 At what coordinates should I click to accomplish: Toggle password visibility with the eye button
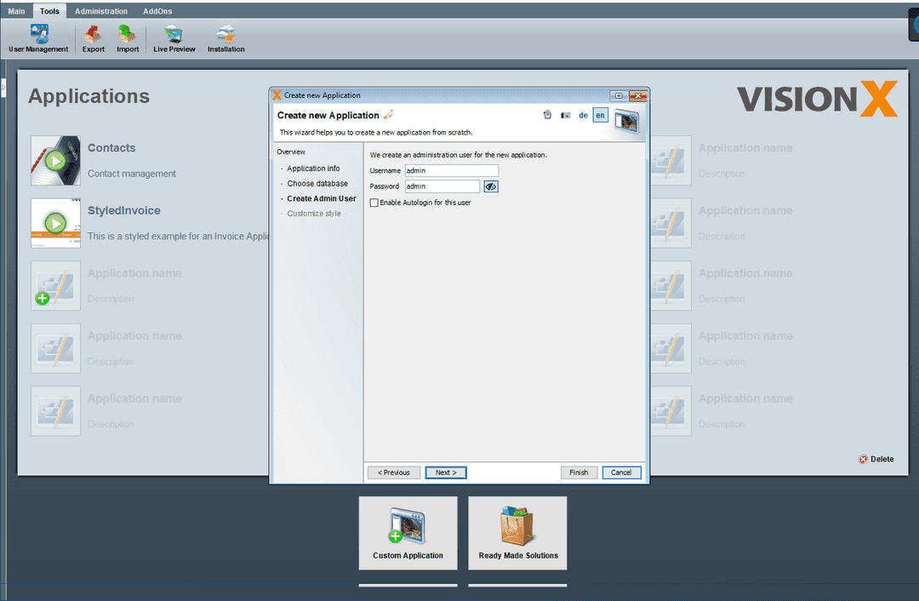pos(490,186)
